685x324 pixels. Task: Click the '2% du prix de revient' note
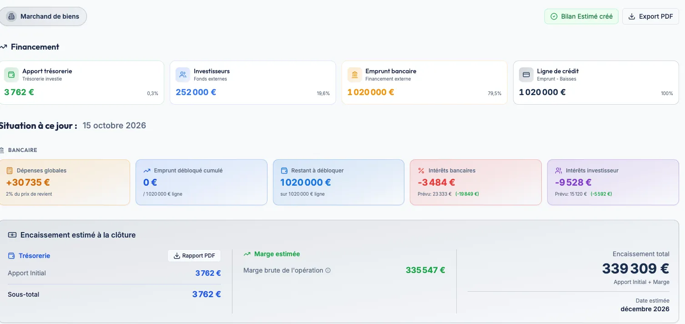click(29, 194)
